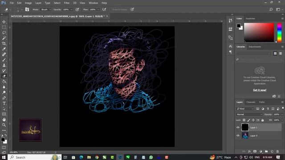Select the Healing Brush tool
The height and width of the screenshot is (160, 285).
4,54
